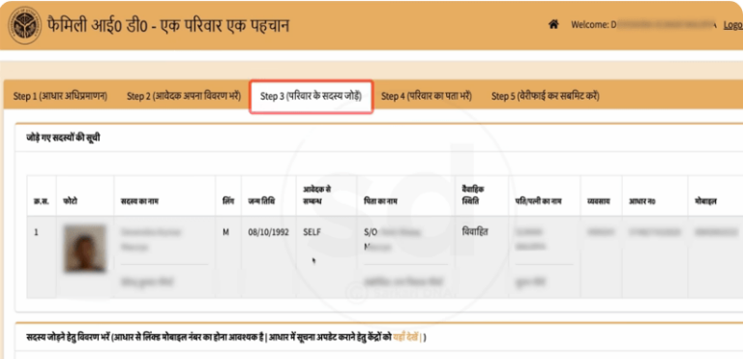Select Step 3 (परिवार के सदस्य जोड़ें) tab
This screenshot has height=359, width=743.
312,97
